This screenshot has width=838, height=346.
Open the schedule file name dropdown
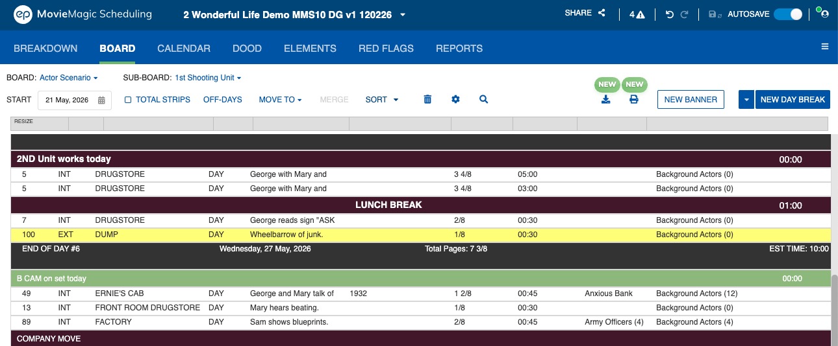coord(403,15)
